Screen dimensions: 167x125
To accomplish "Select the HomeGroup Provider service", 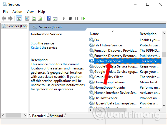I will pos(110,87).
